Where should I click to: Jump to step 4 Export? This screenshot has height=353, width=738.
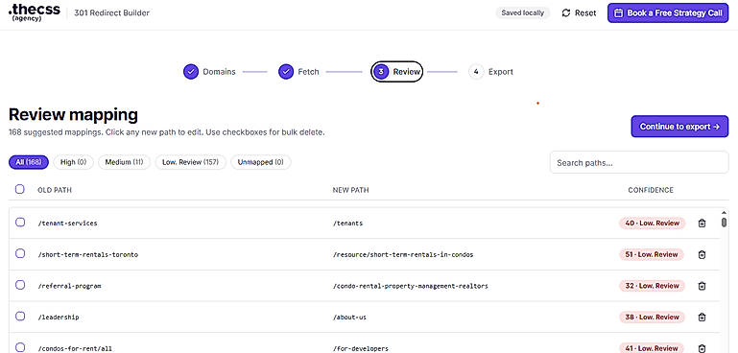[491, 72]
